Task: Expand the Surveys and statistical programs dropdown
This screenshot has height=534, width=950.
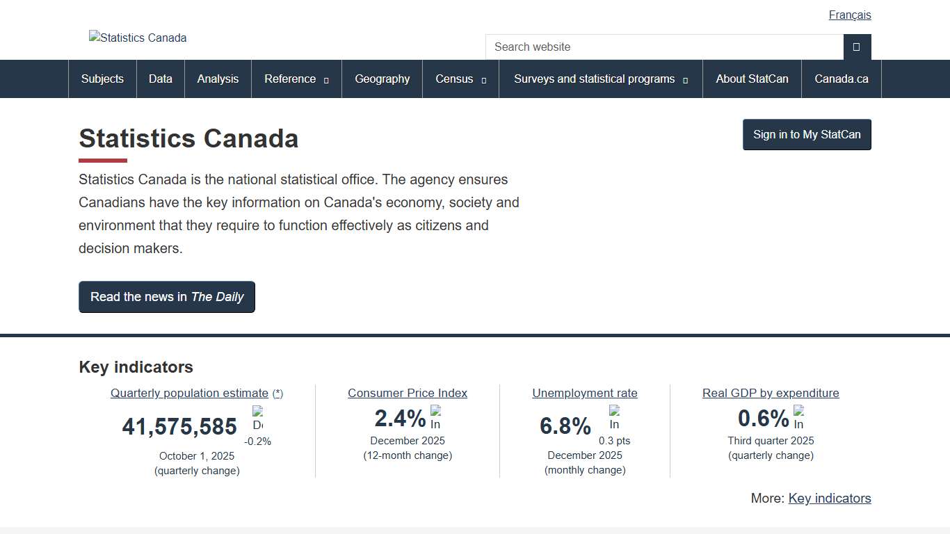Action: tap(600, 79)
